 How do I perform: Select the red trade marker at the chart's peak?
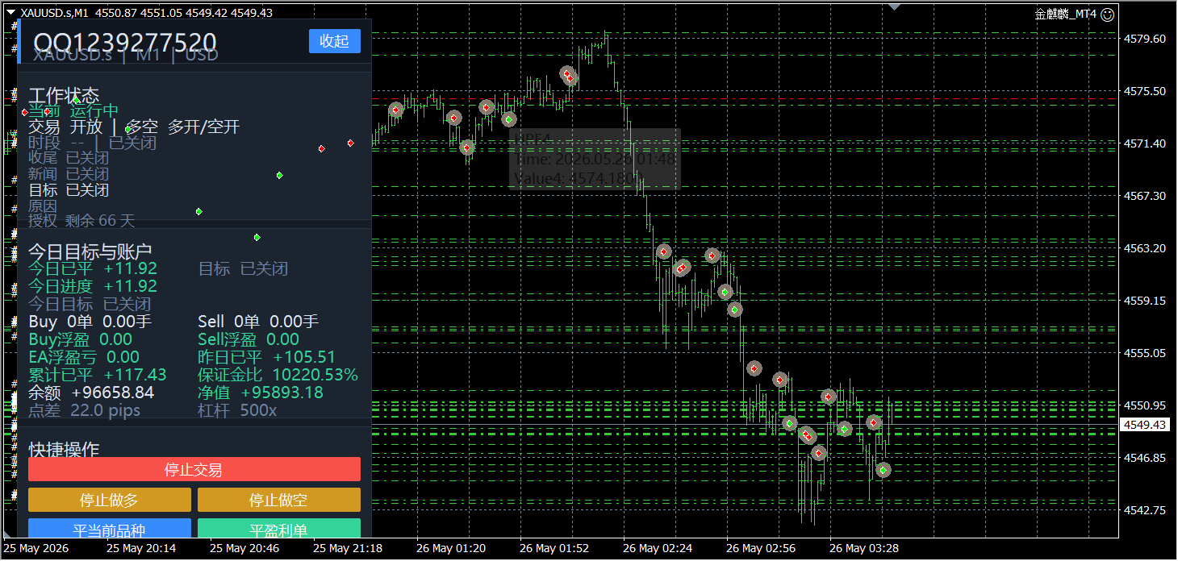568,75
